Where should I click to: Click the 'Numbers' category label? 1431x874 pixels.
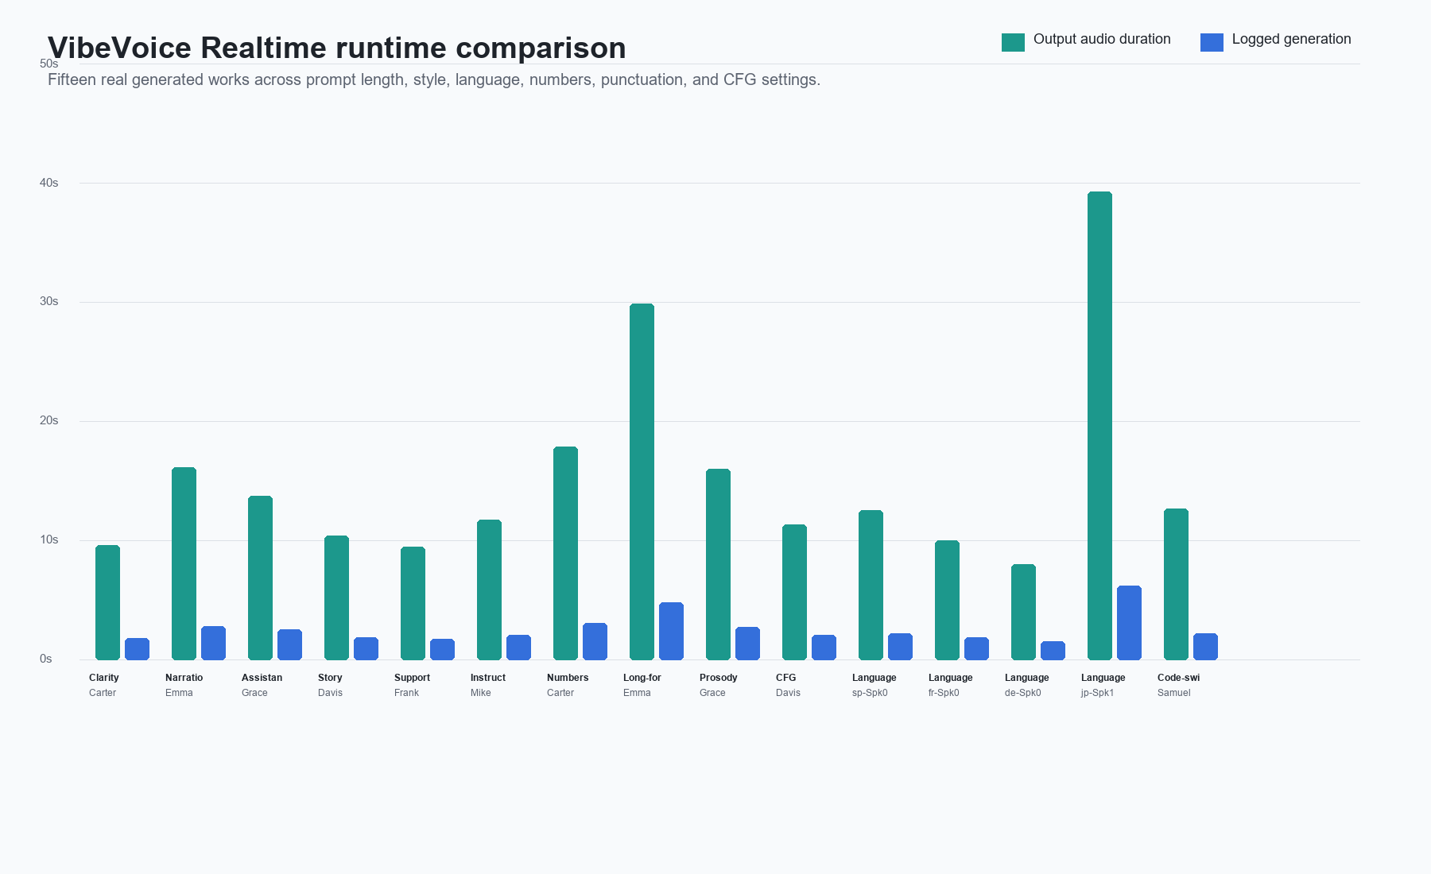(x=568, y=678)
